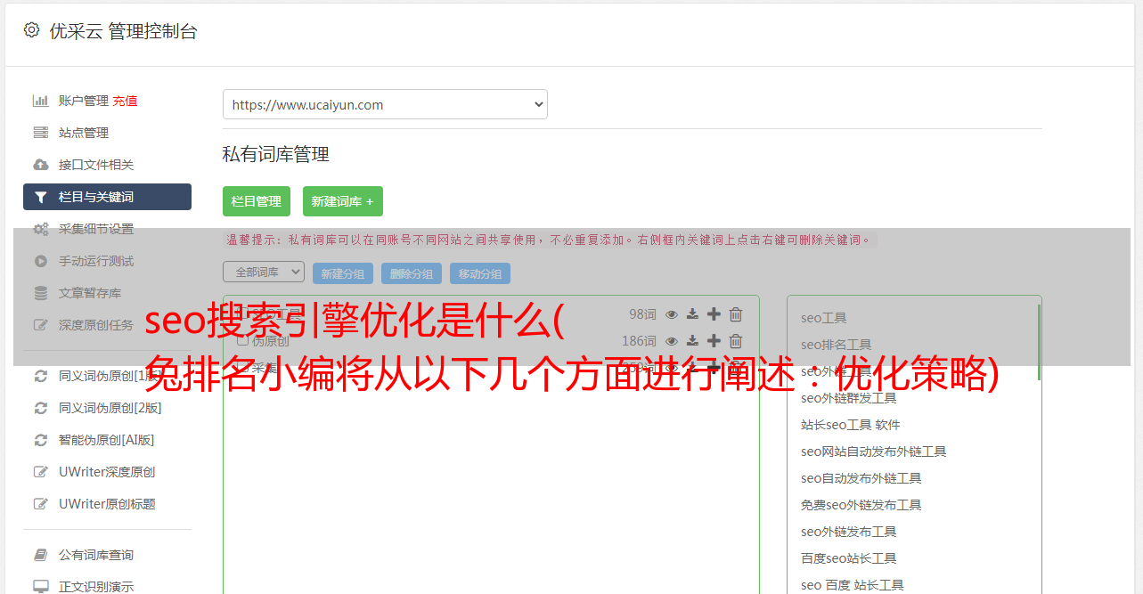Select keyword 站长seo工具 软件
Screen dimensions: 1143x594
tap(851, 425)
